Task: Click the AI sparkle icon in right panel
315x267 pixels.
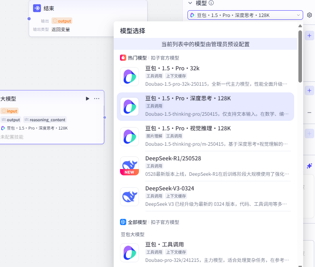Action: pyautogui.click(x=309, y=166)
